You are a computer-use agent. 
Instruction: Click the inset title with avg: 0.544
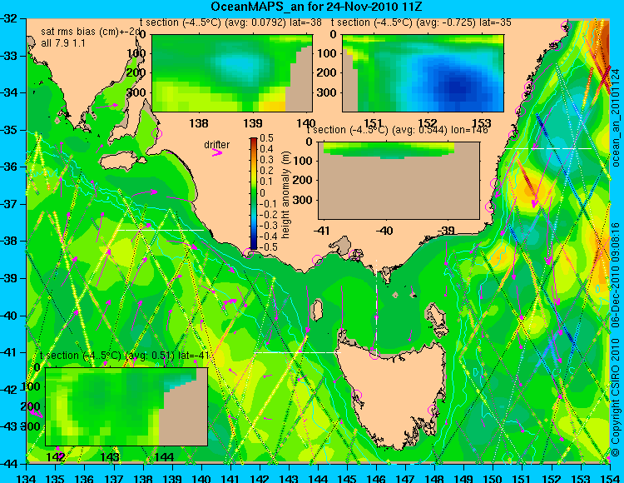pyautogui.click(x=397, y=130)
